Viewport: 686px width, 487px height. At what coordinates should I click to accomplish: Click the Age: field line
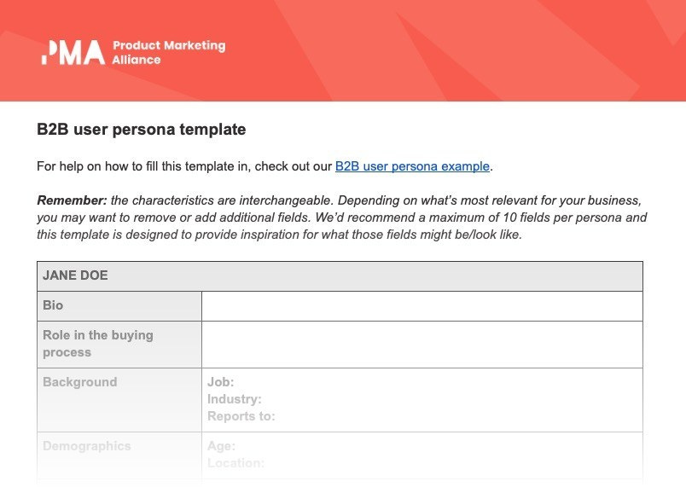click(x=221, y=446)
